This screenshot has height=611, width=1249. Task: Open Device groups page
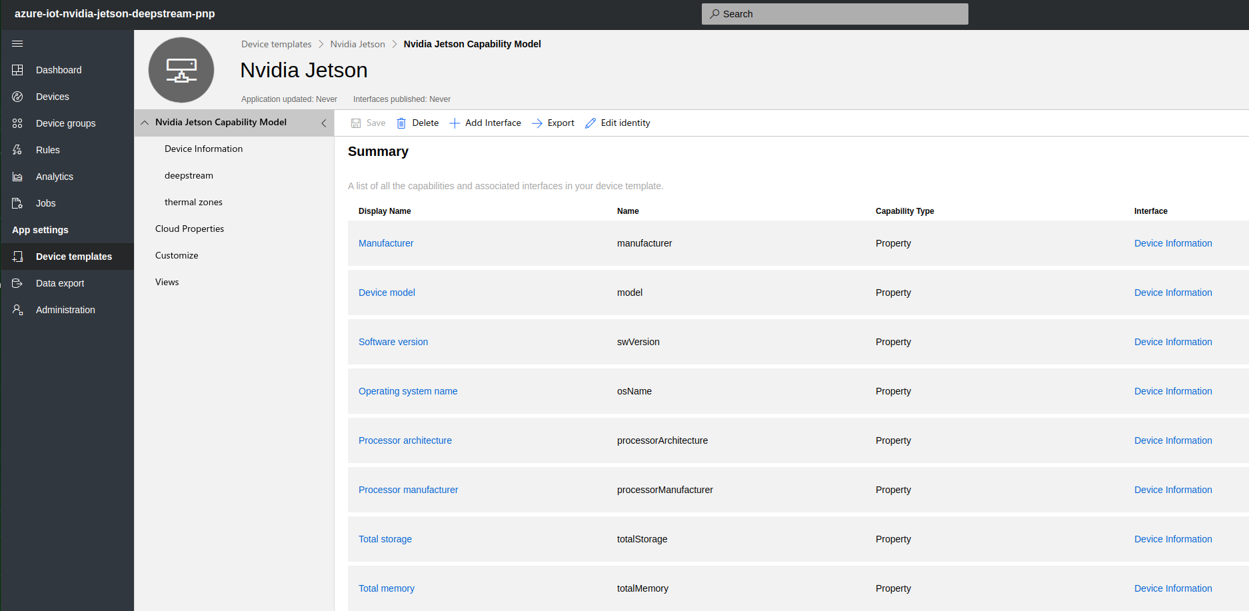point(65,123)
